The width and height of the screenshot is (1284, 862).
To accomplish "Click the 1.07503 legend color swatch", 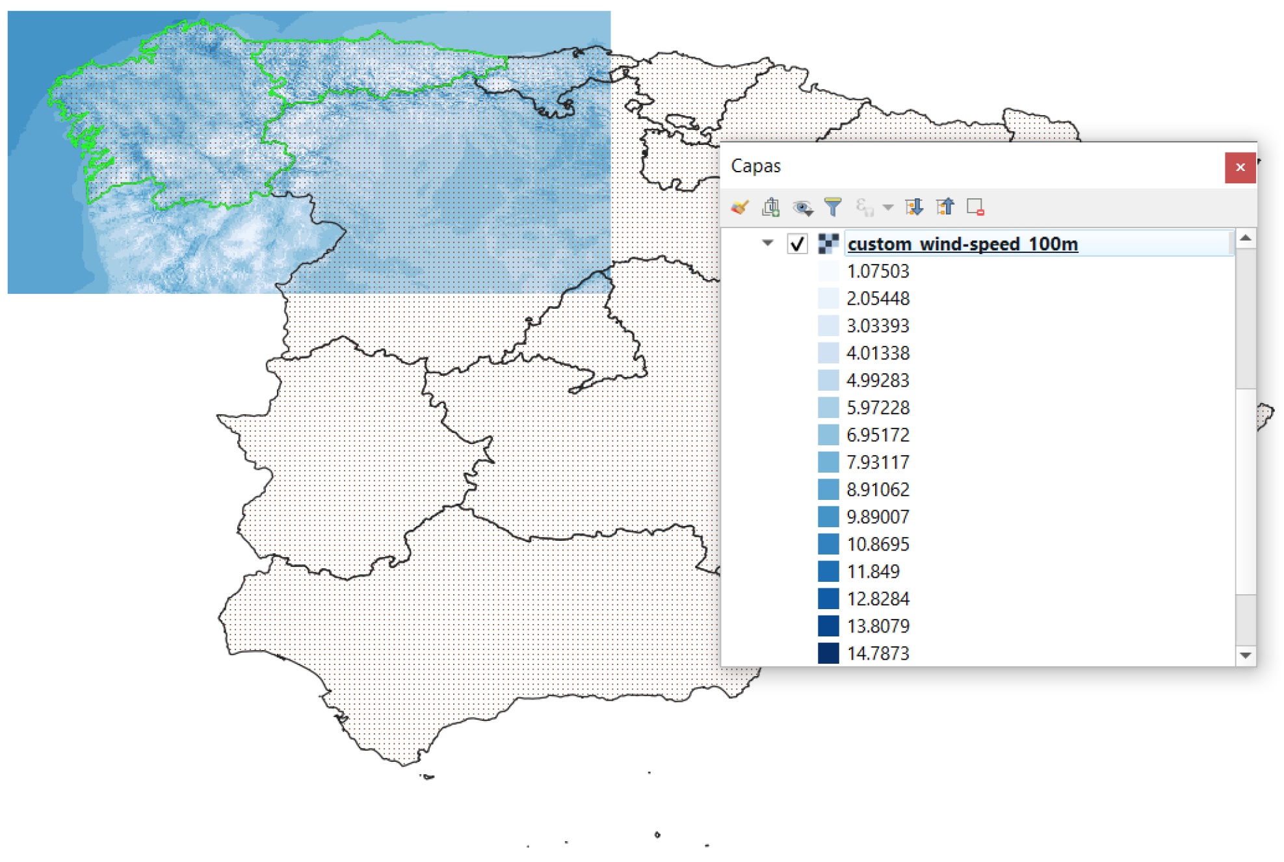I will [828, 271].
